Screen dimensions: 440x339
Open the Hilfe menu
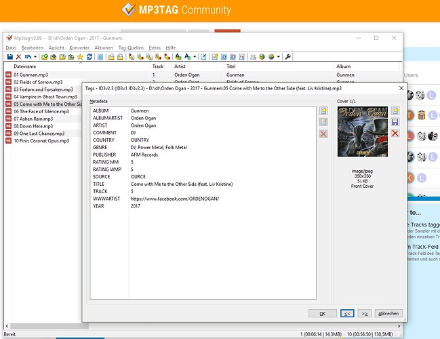point(171,48)
